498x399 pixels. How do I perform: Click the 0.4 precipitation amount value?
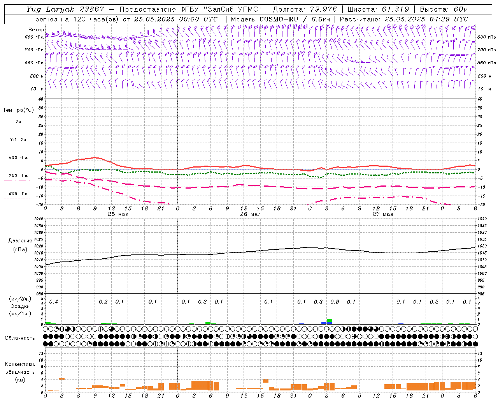pyautogui.click(x=54, y=302)
